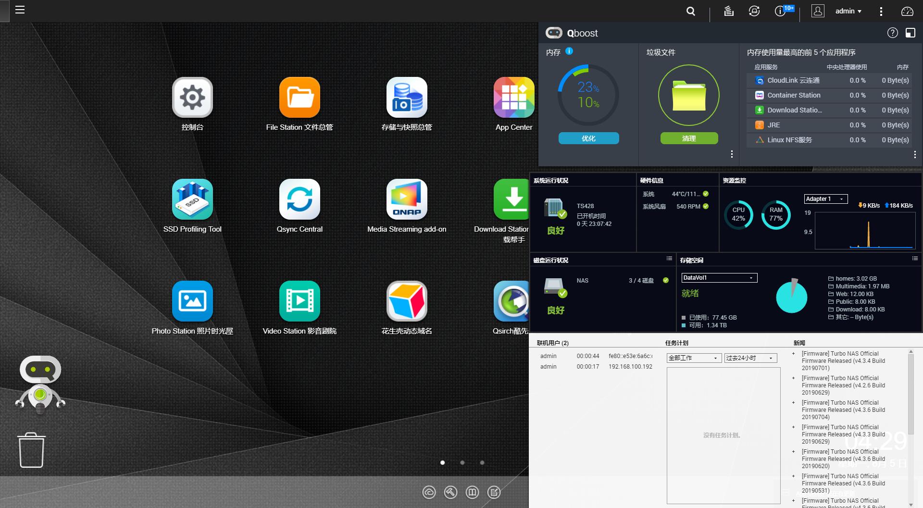Click the 优化 memory button
923x508 pixels.
click(x=588, y=138)
